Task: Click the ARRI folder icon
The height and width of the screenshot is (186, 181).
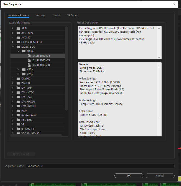Action: pyautogui.click(x=18, y=28)
